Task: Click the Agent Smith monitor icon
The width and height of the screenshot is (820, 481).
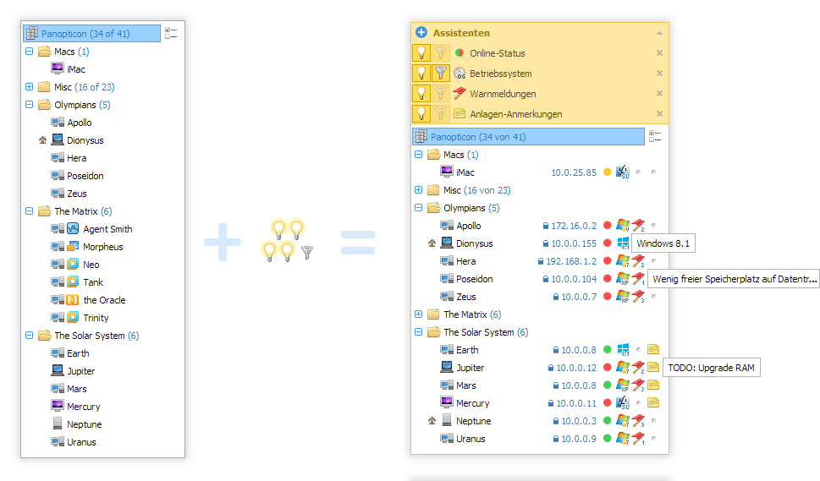Action: 73,229
